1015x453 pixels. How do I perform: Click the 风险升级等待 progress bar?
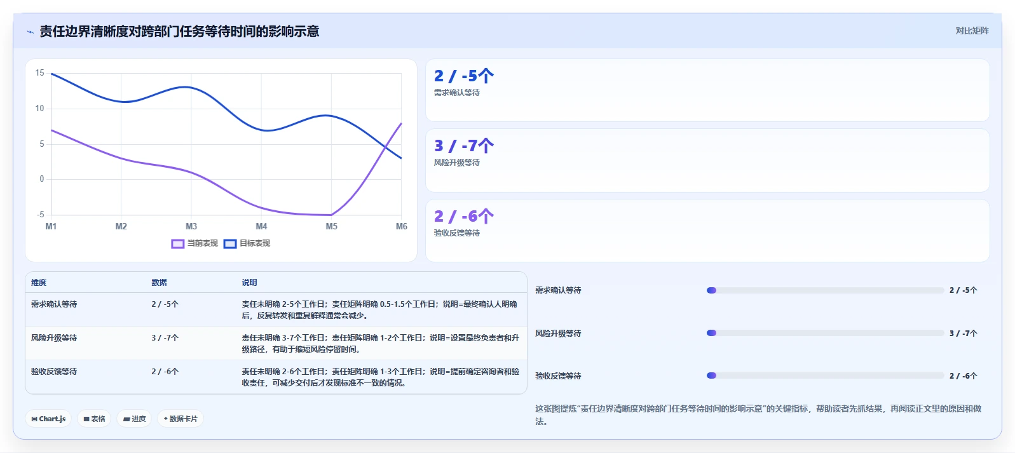826,333
